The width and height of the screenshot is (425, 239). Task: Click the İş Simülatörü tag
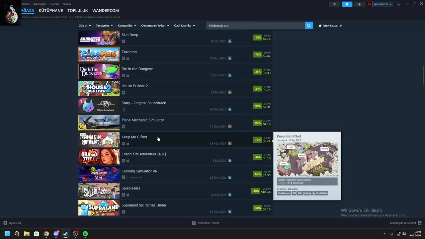point(320,193)
